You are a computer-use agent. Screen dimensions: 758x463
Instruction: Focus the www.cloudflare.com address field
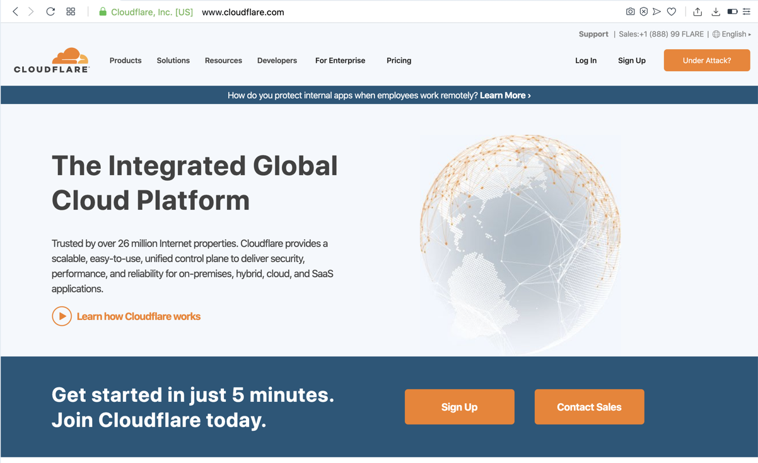click(243, 12)
